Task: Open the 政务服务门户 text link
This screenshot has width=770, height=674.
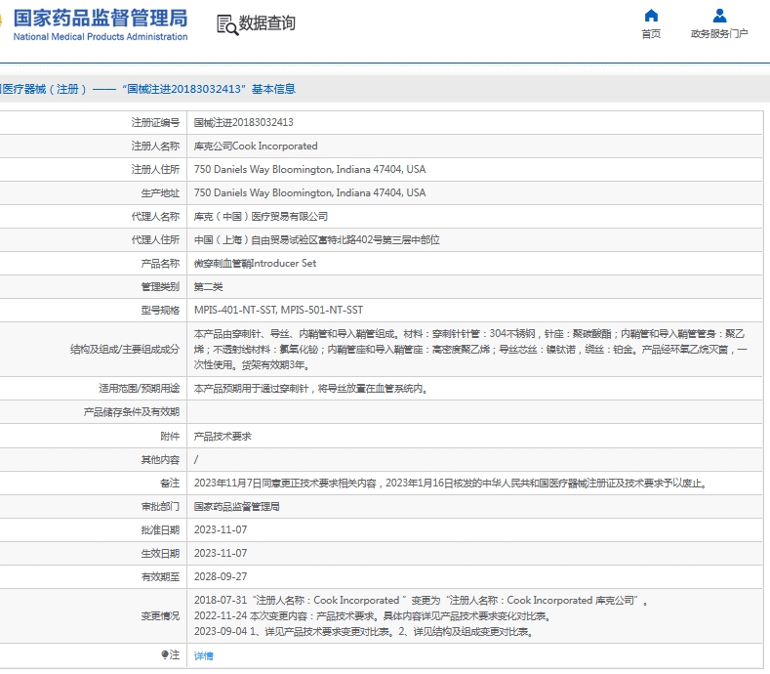Action: (x=719, y=34)
